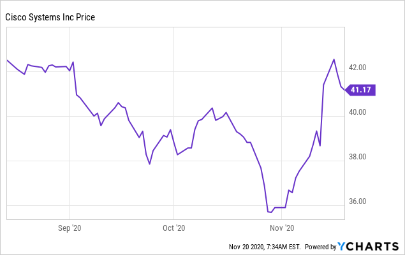The image size is (405, 255).
Task: Click the price line's starting point at left edge
Action: tap(7, 60)
